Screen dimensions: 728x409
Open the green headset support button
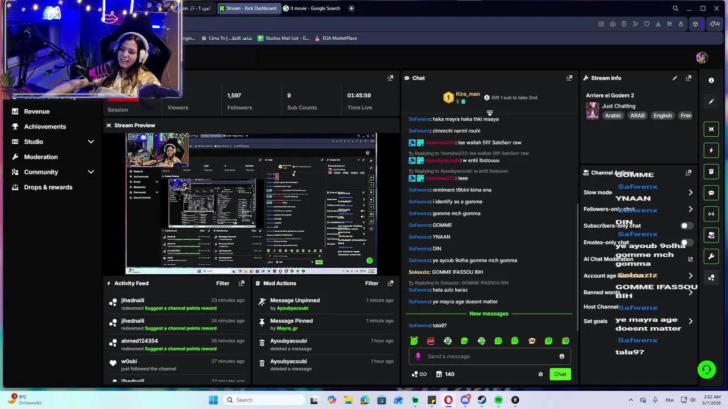pyautogui.click(x=706, y=370)
